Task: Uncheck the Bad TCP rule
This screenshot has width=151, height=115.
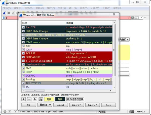Action: pyautogui.click(x=23, y=27)
